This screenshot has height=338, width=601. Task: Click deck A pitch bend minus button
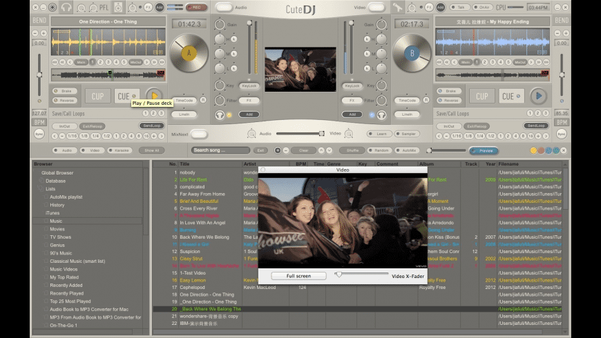(x=35, y=33)
